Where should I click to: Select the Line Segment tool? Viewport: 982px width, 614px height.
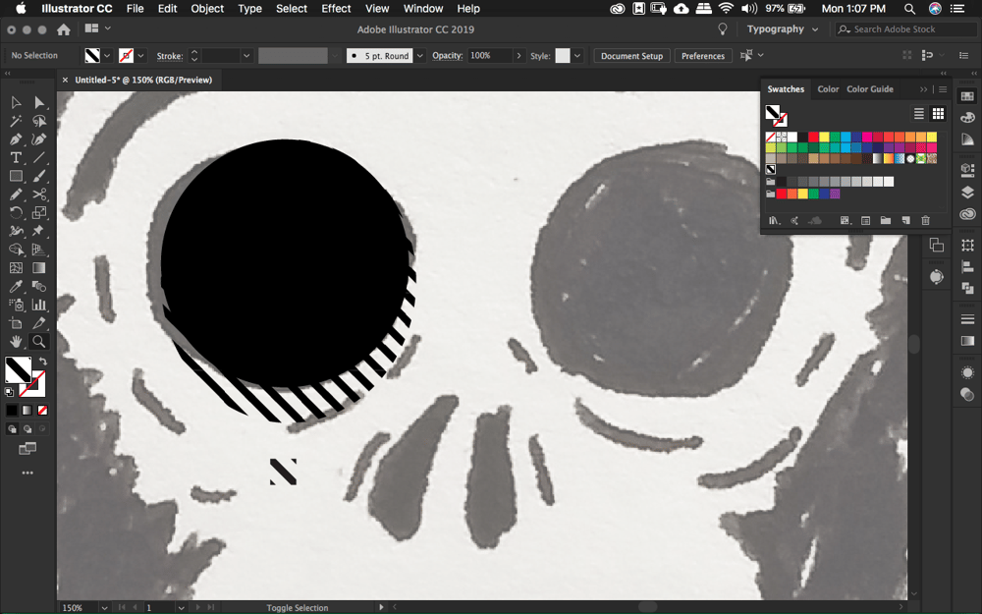click(39, 157)
